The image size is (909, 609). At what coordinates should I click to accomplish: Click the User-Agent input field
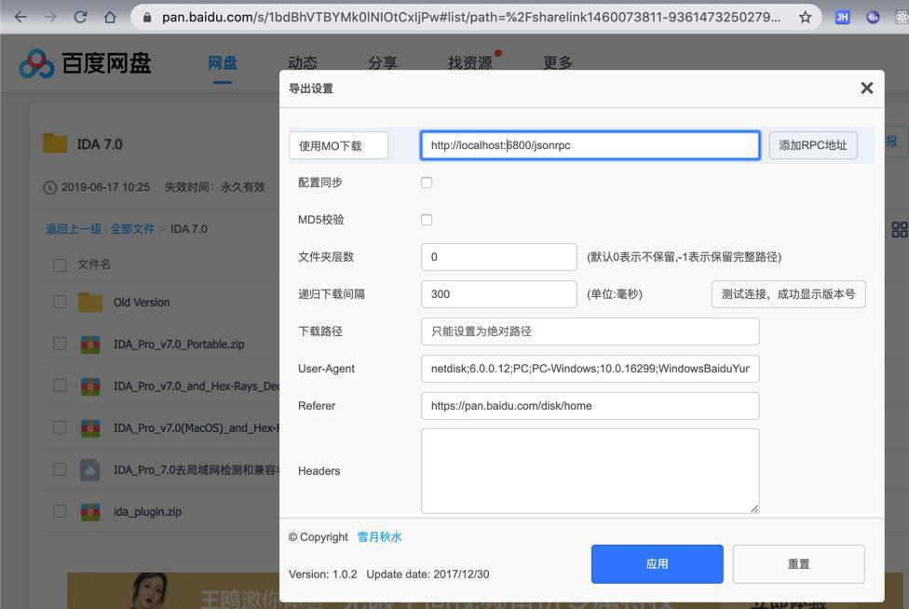[590, 369]
